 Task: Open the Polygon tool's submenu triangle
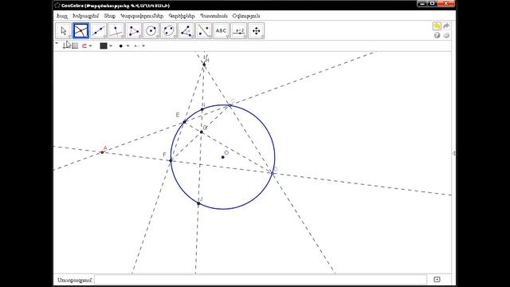(x=140, y=37)
